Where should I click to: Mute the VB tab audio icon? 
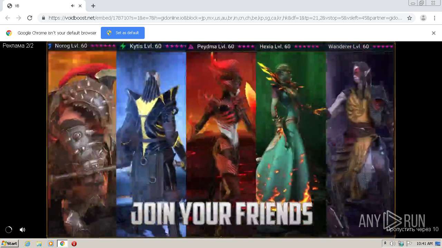tap(73, 6)
